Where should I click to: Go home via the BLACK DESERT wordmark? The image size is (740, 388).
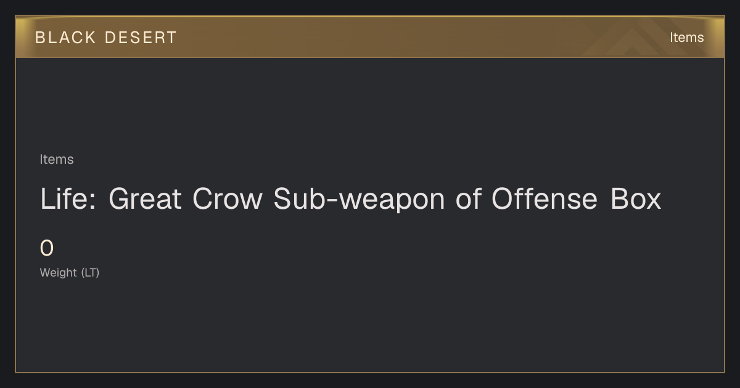point(105,38)
